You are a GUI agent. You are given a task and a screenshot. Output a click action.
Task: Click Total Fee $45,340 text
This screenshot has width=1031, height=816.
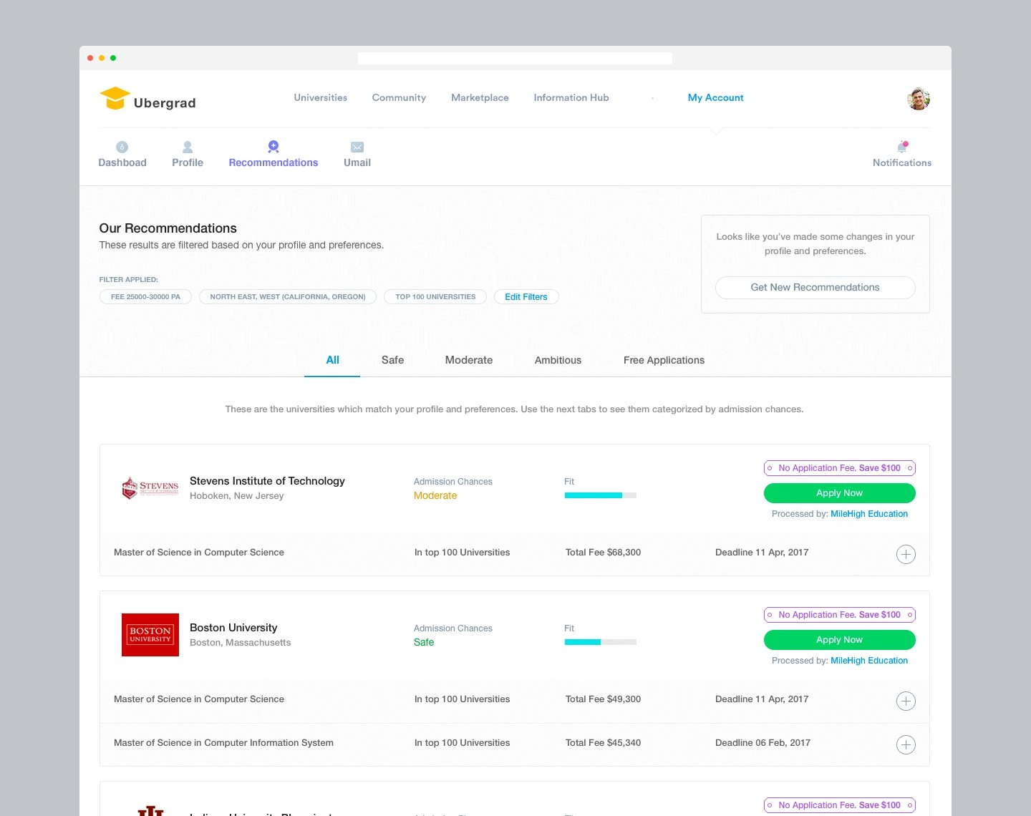pyautogui.click(x=603, y=743)
